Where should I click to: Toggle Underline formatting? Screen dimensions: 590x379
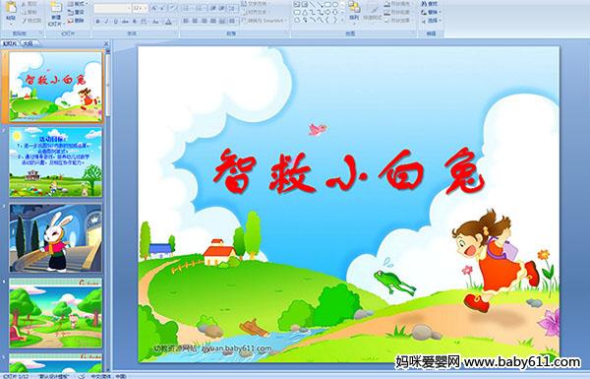click(115, 22)
